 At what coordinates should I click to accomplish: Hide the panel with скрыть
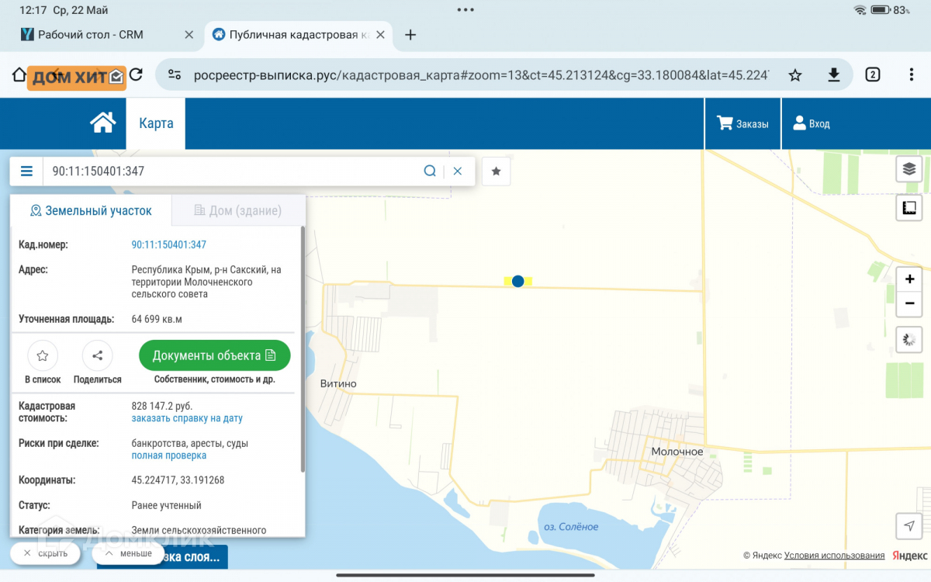(x=45, y=553)
